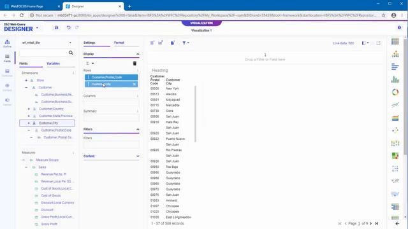Open the Outline panel in left sidebar
This screenshot has width=408, height=229.
click(x=7, y=43)
